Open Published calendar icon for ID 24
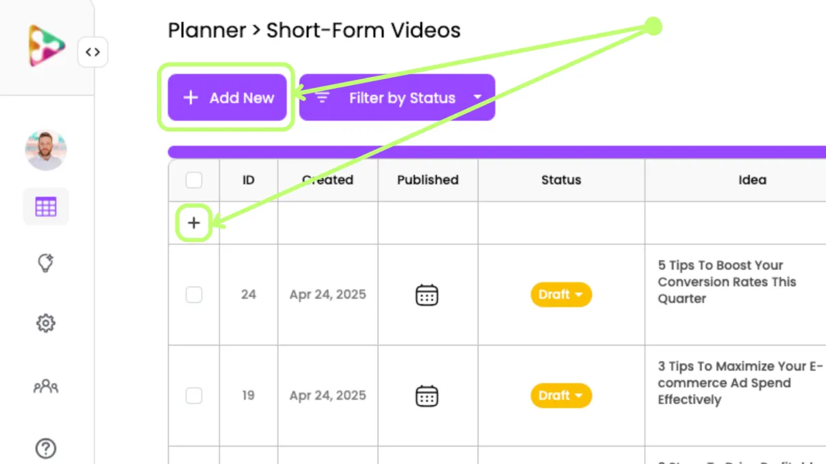Viewport: 826px width, 464px height. pyautogui.click(x=427, y=295)
